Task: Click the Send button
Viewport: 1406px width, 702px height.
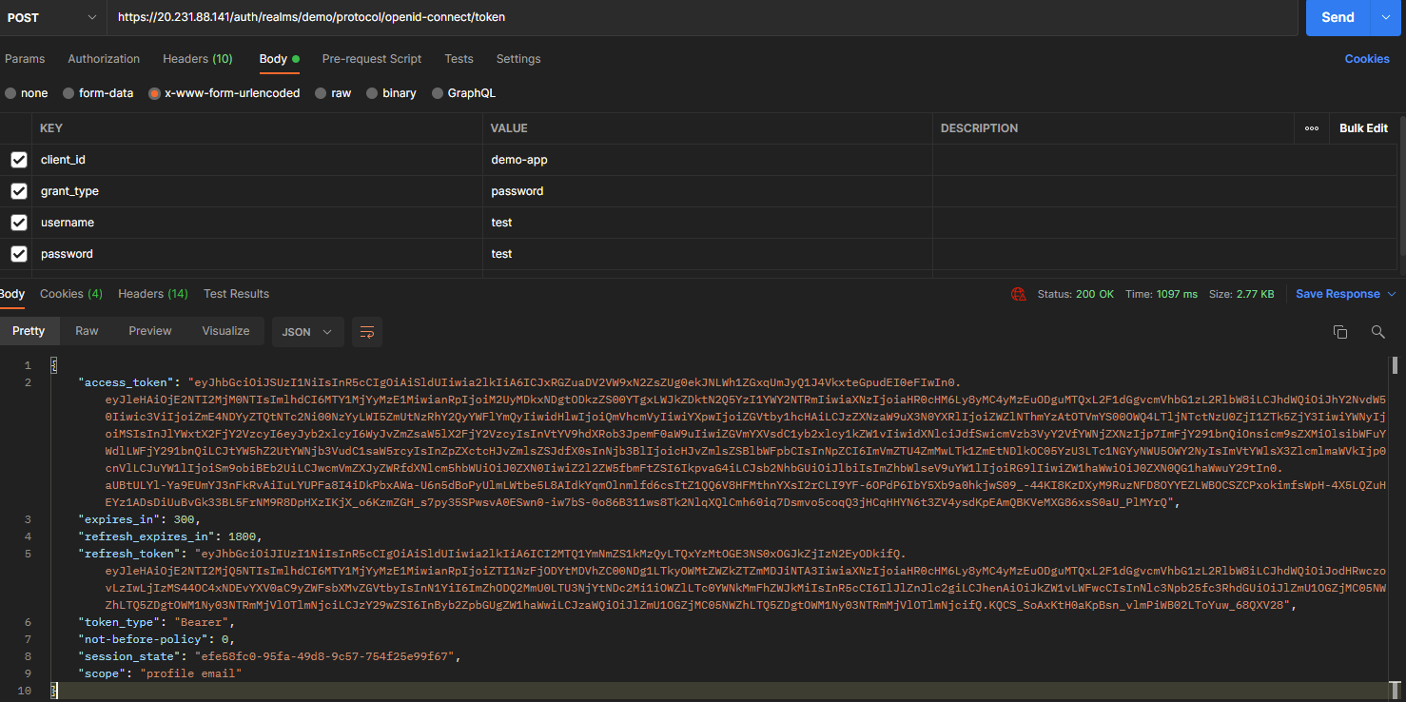Action: [x=1338, y=16]
